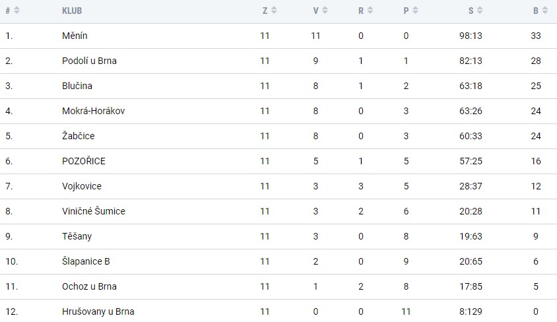Image resolution: width=557 pixels, height=322 pixels.
Task: Select the Žabčice club name
Action: click(x=78, y=136)
